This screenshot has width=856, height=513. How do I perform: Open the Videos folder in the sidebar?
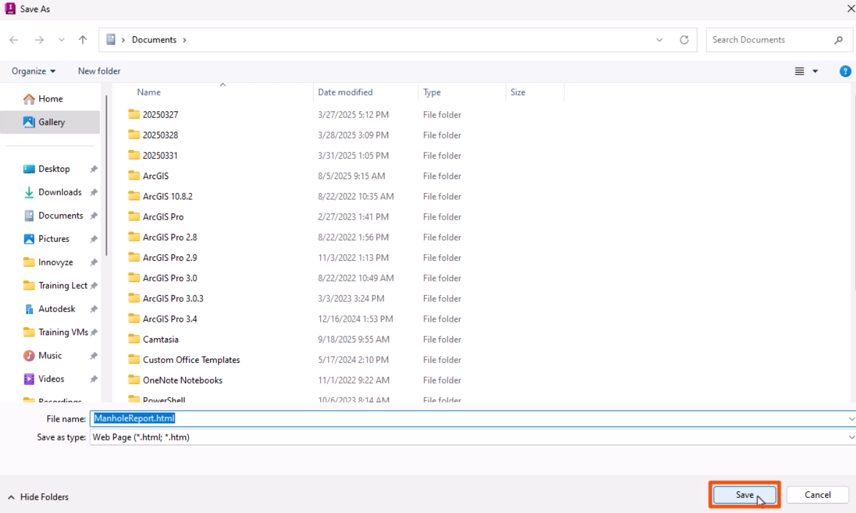pyautogui.click(x=51, y=379)
